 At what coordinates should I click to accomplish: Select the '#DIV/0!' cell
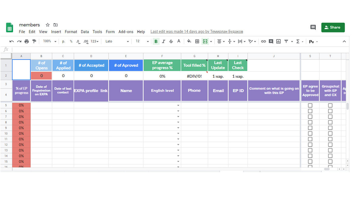click(194, 76)
